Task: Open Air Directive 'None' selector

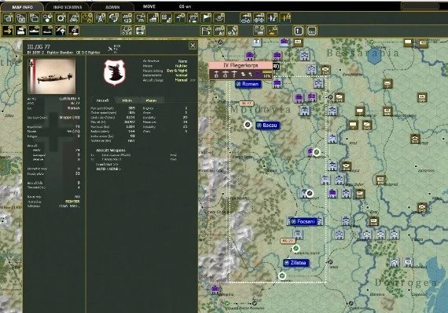Action: (x=182, y=61)
